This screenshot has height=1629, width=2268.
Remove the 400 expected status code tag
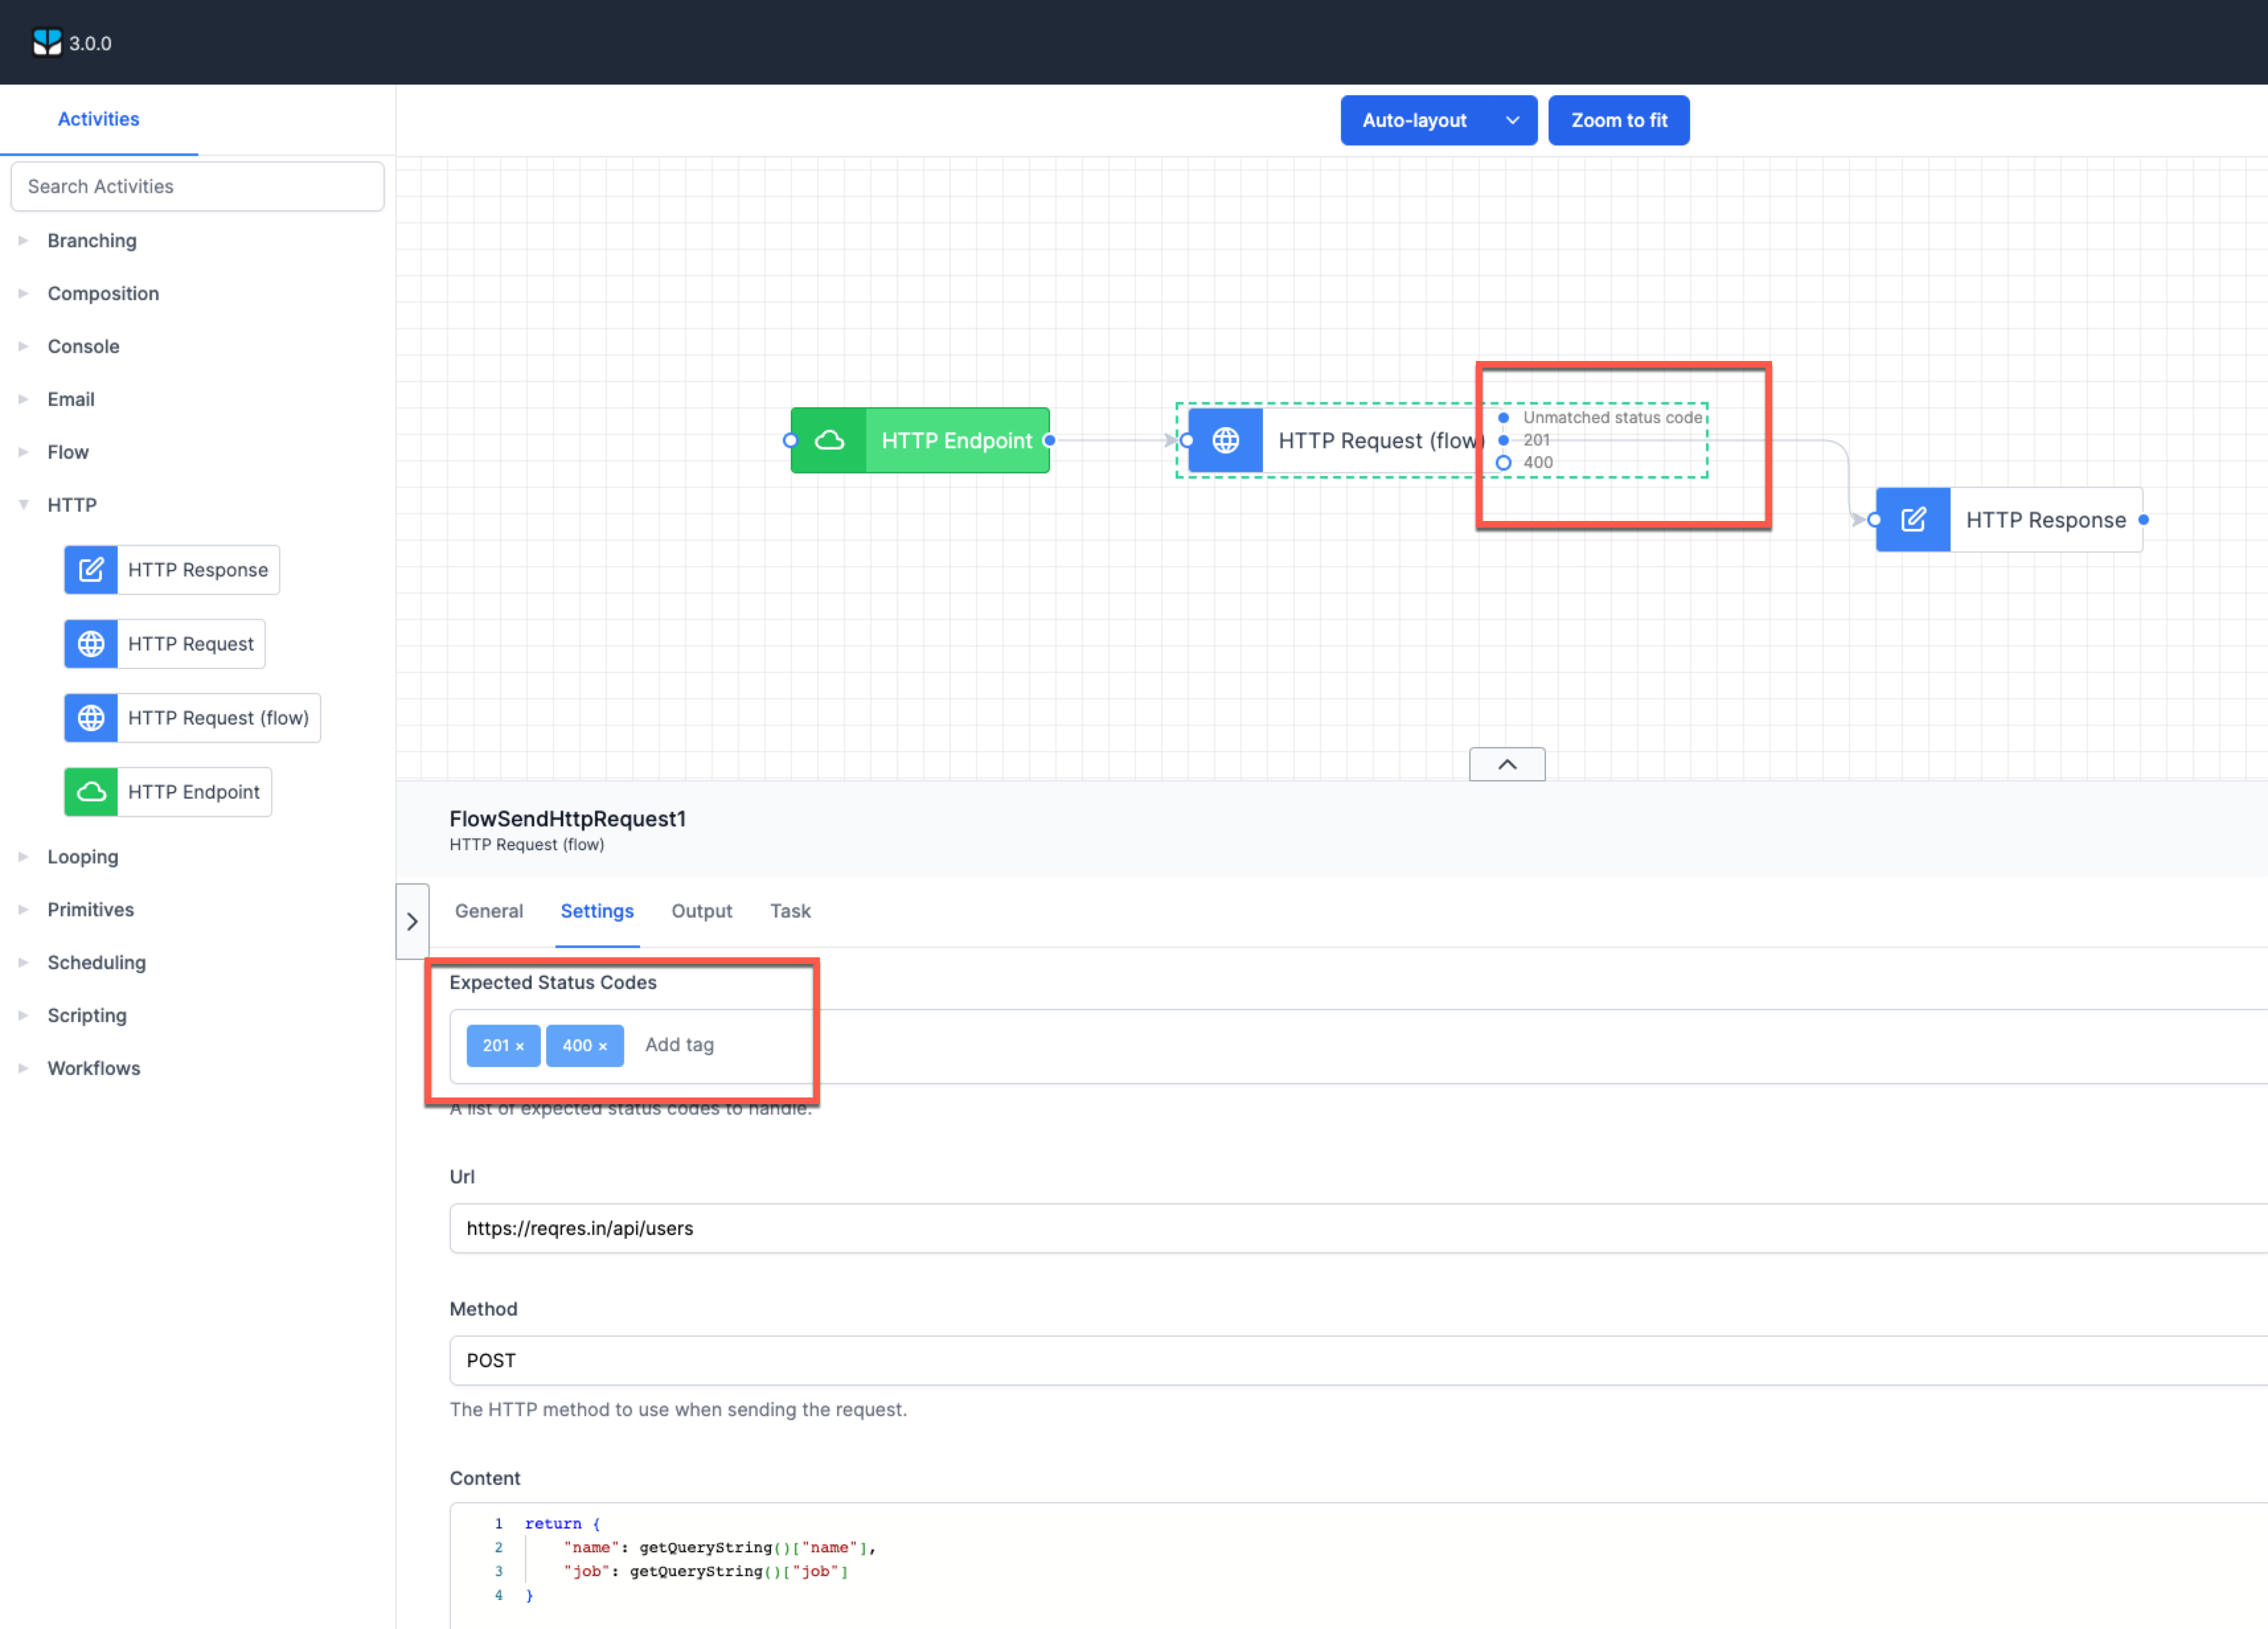[603, 1045]
